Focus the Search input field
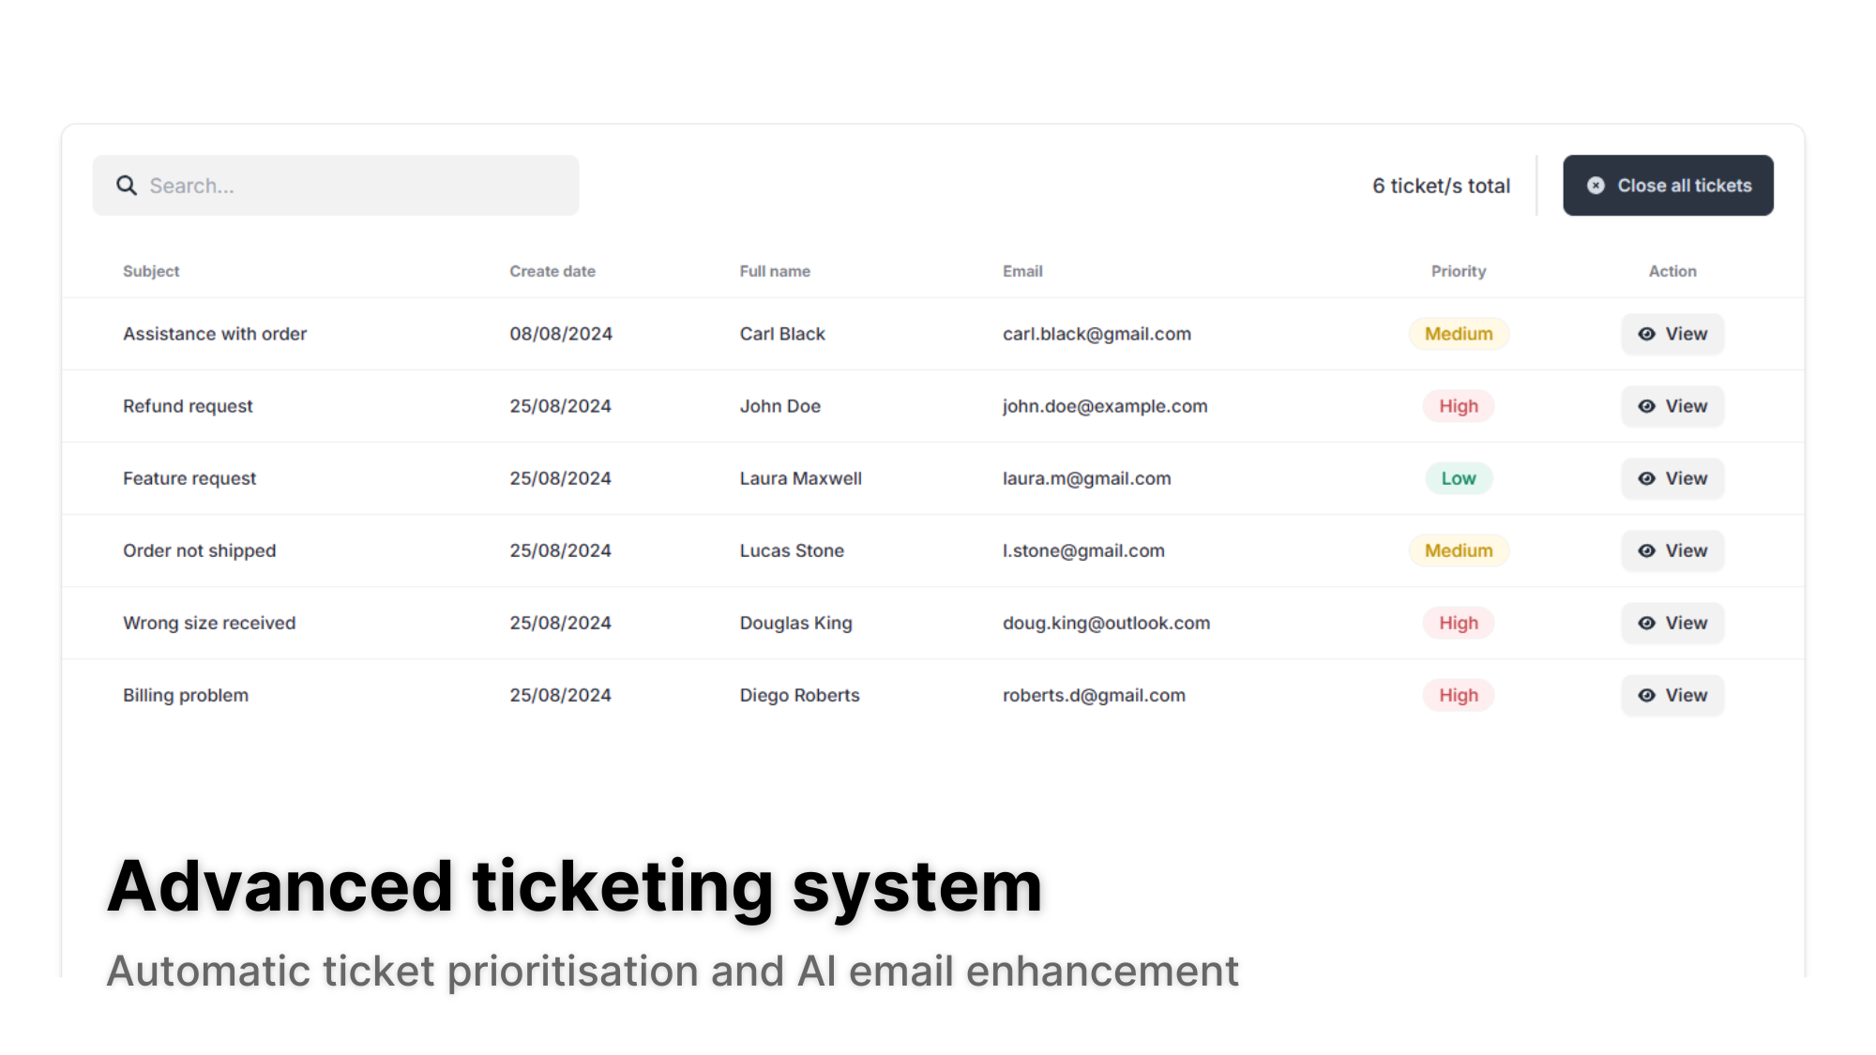This screenshot has width=1876, height=1055. point(356,186)
